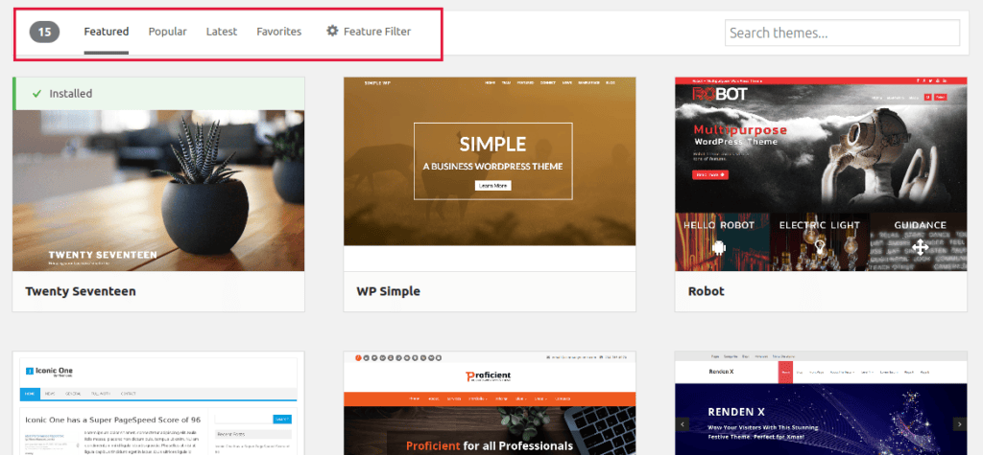This screenshot has height=455, width=983.
Task: Click the red button in Robot preview banner
Action: click(x=710, y=174)
